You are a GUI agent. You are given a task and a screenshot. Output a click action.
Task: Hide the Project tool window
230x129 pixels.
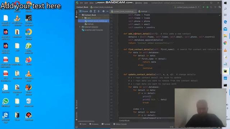(107, 11)
